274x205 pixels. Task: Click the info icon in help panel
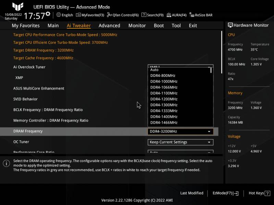(x=7, y=163)
